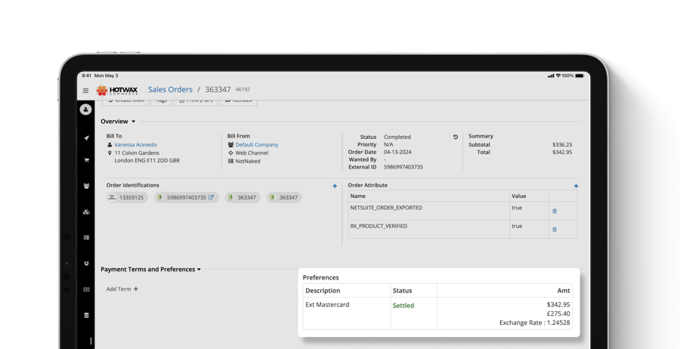This screenshot has height=349, width=680.
Task: Open Vanessa Acevedo customer link
Action: pyautogui.click(x=135, y=145)
